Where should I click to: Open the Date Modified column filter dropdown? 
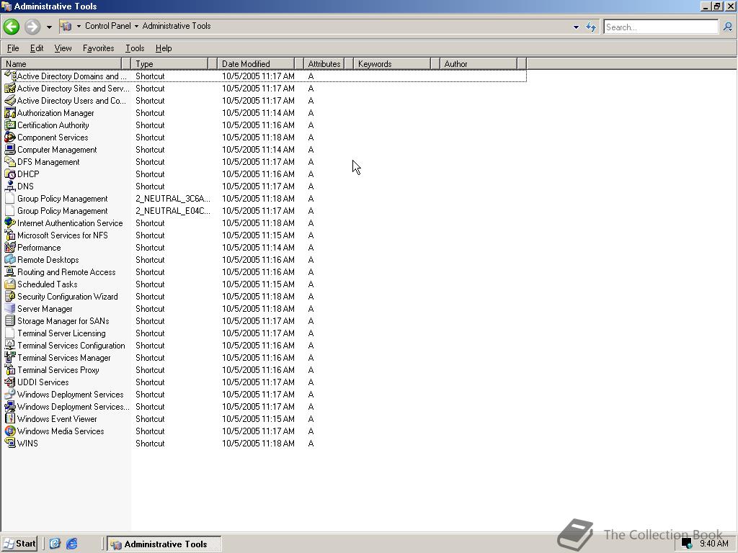pyautogui.click(x=299, y=63)
